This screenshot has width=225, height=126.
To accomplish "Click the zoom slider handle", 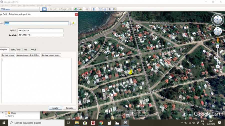I will [x=218, y=57].
